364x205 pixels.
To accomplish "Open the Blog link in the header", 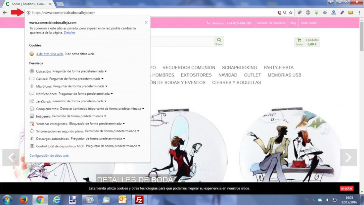I will tap(293, 23).
